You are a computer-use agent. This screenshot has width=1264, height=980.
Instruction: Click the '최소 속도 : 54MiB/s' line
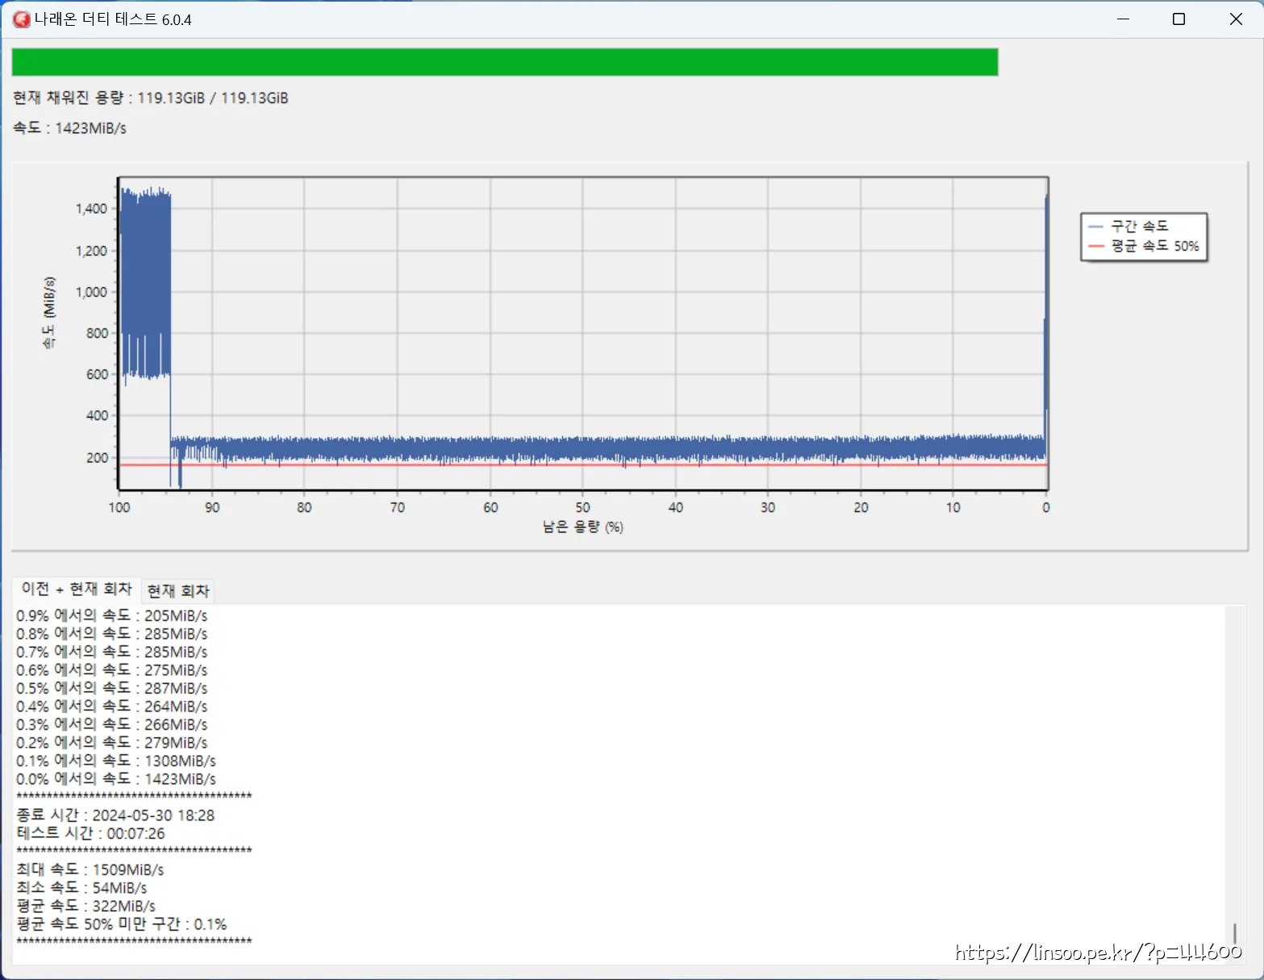coord(81,888)
